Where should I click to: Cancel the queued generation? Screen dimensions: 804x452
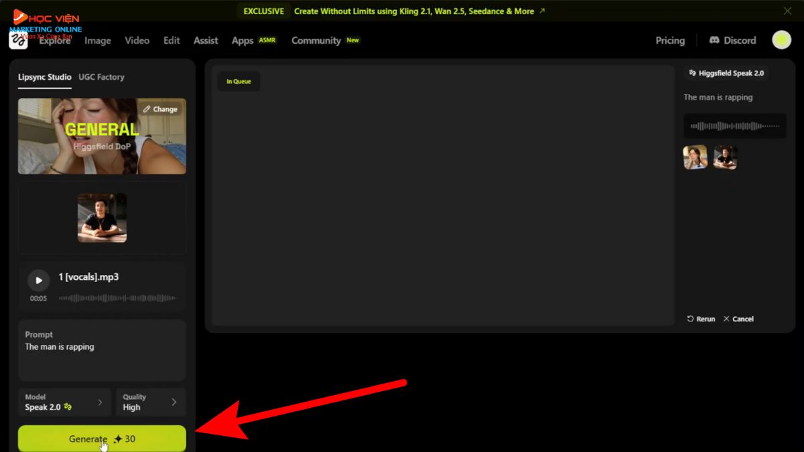tap(738, 319)
